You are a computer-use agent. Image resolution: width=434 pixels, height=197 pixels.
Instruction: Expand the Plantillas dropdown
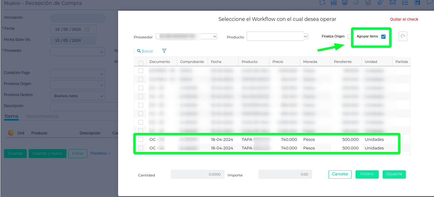click(x=100, y=153)
